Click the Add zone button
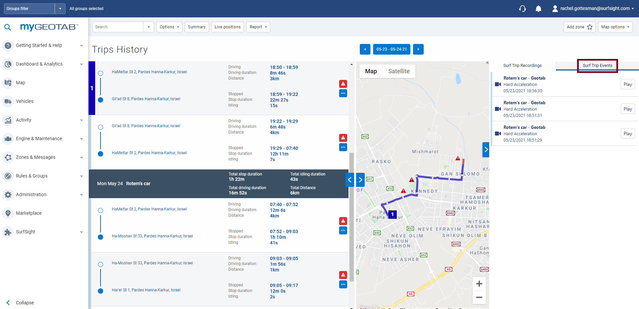Image resolution: width=639 pixels, height=309 pixels. tap(579, 27)
